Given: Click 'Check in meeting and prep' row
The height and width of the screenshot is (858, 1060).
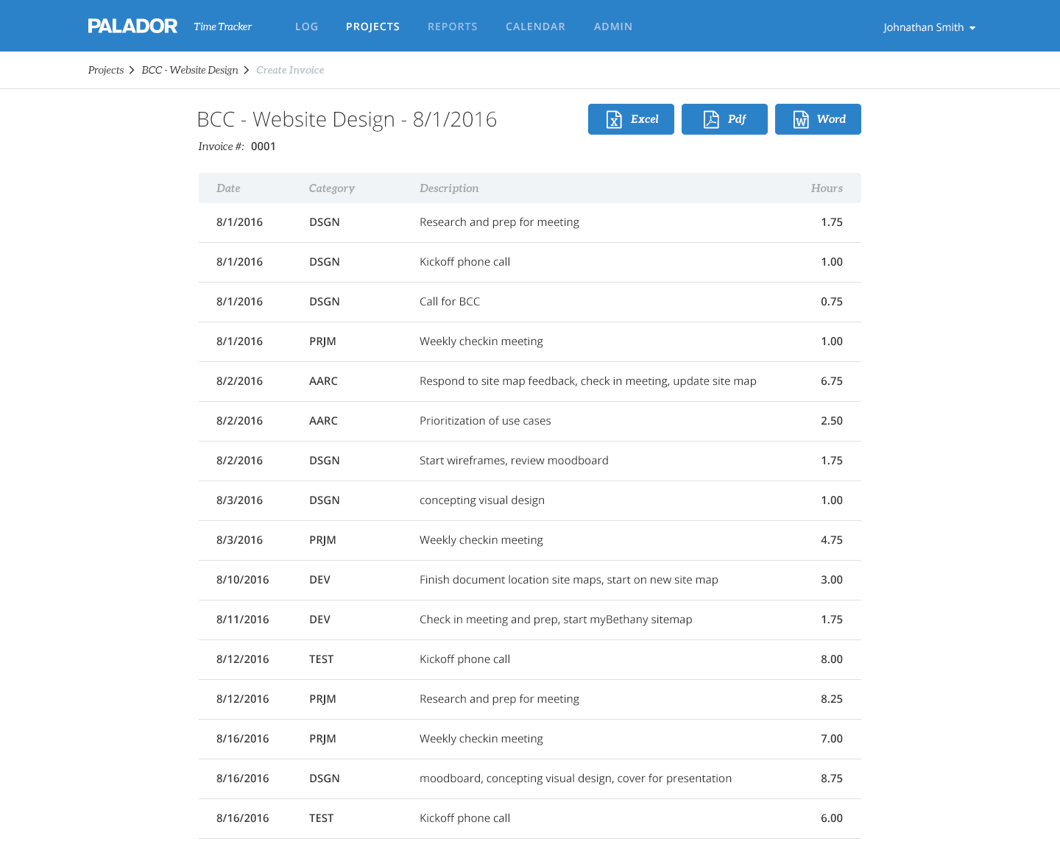Looking at the screenshot, I should 530,620.
